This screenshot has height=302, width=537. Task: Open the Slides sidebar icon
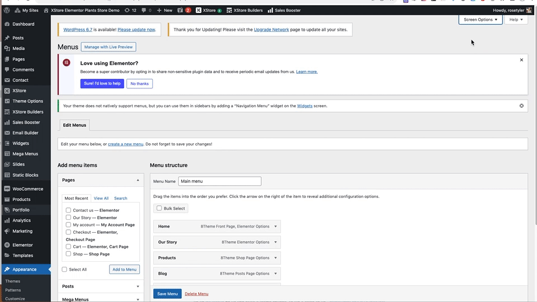coord(7,164)
